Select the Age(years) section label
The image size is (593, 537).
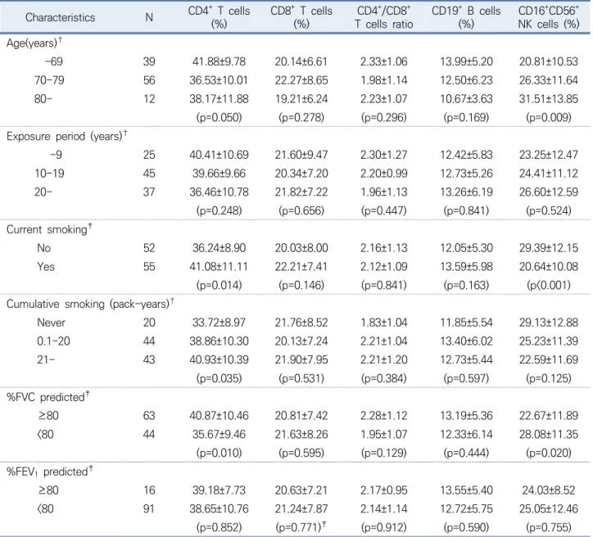pos(34,43)
